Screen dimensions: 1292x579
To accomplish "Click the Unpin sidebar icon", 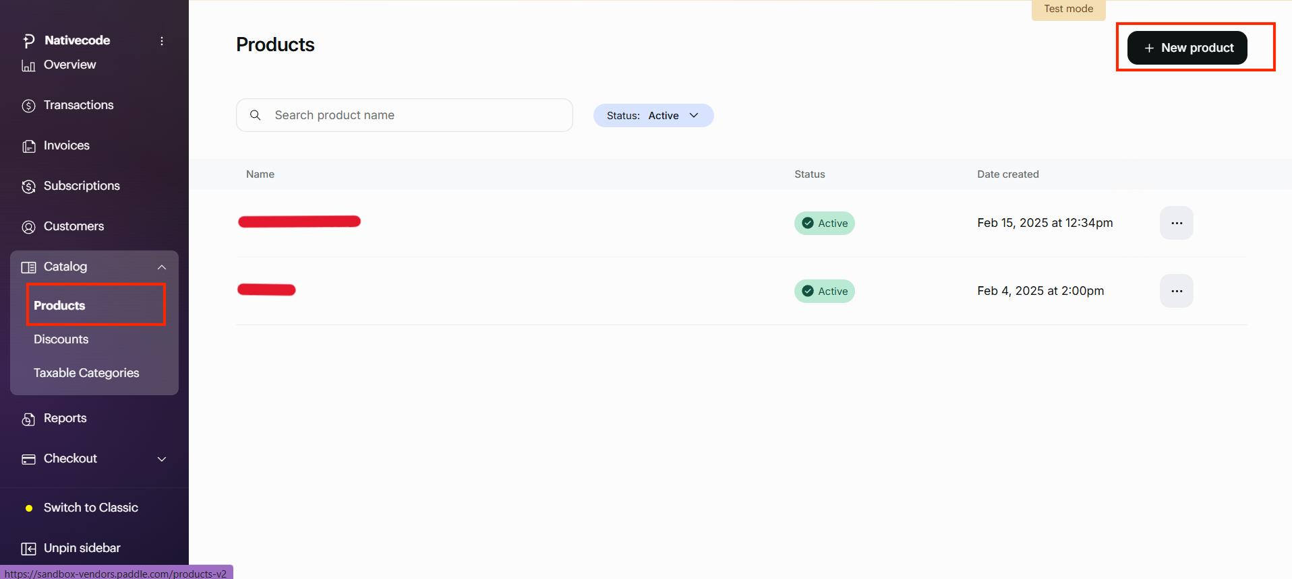I will pyautogui.click(x=28, y=549).
